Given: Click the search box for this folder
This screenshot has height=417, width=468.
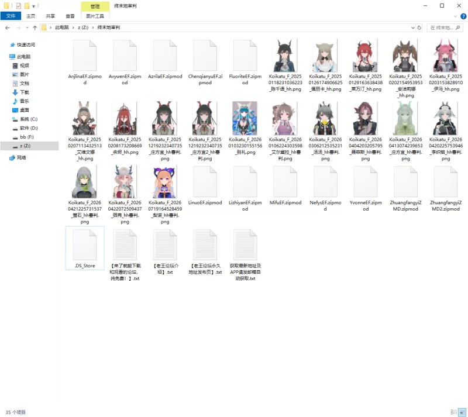Looking at the screenshot, I should tap(445, 27).
